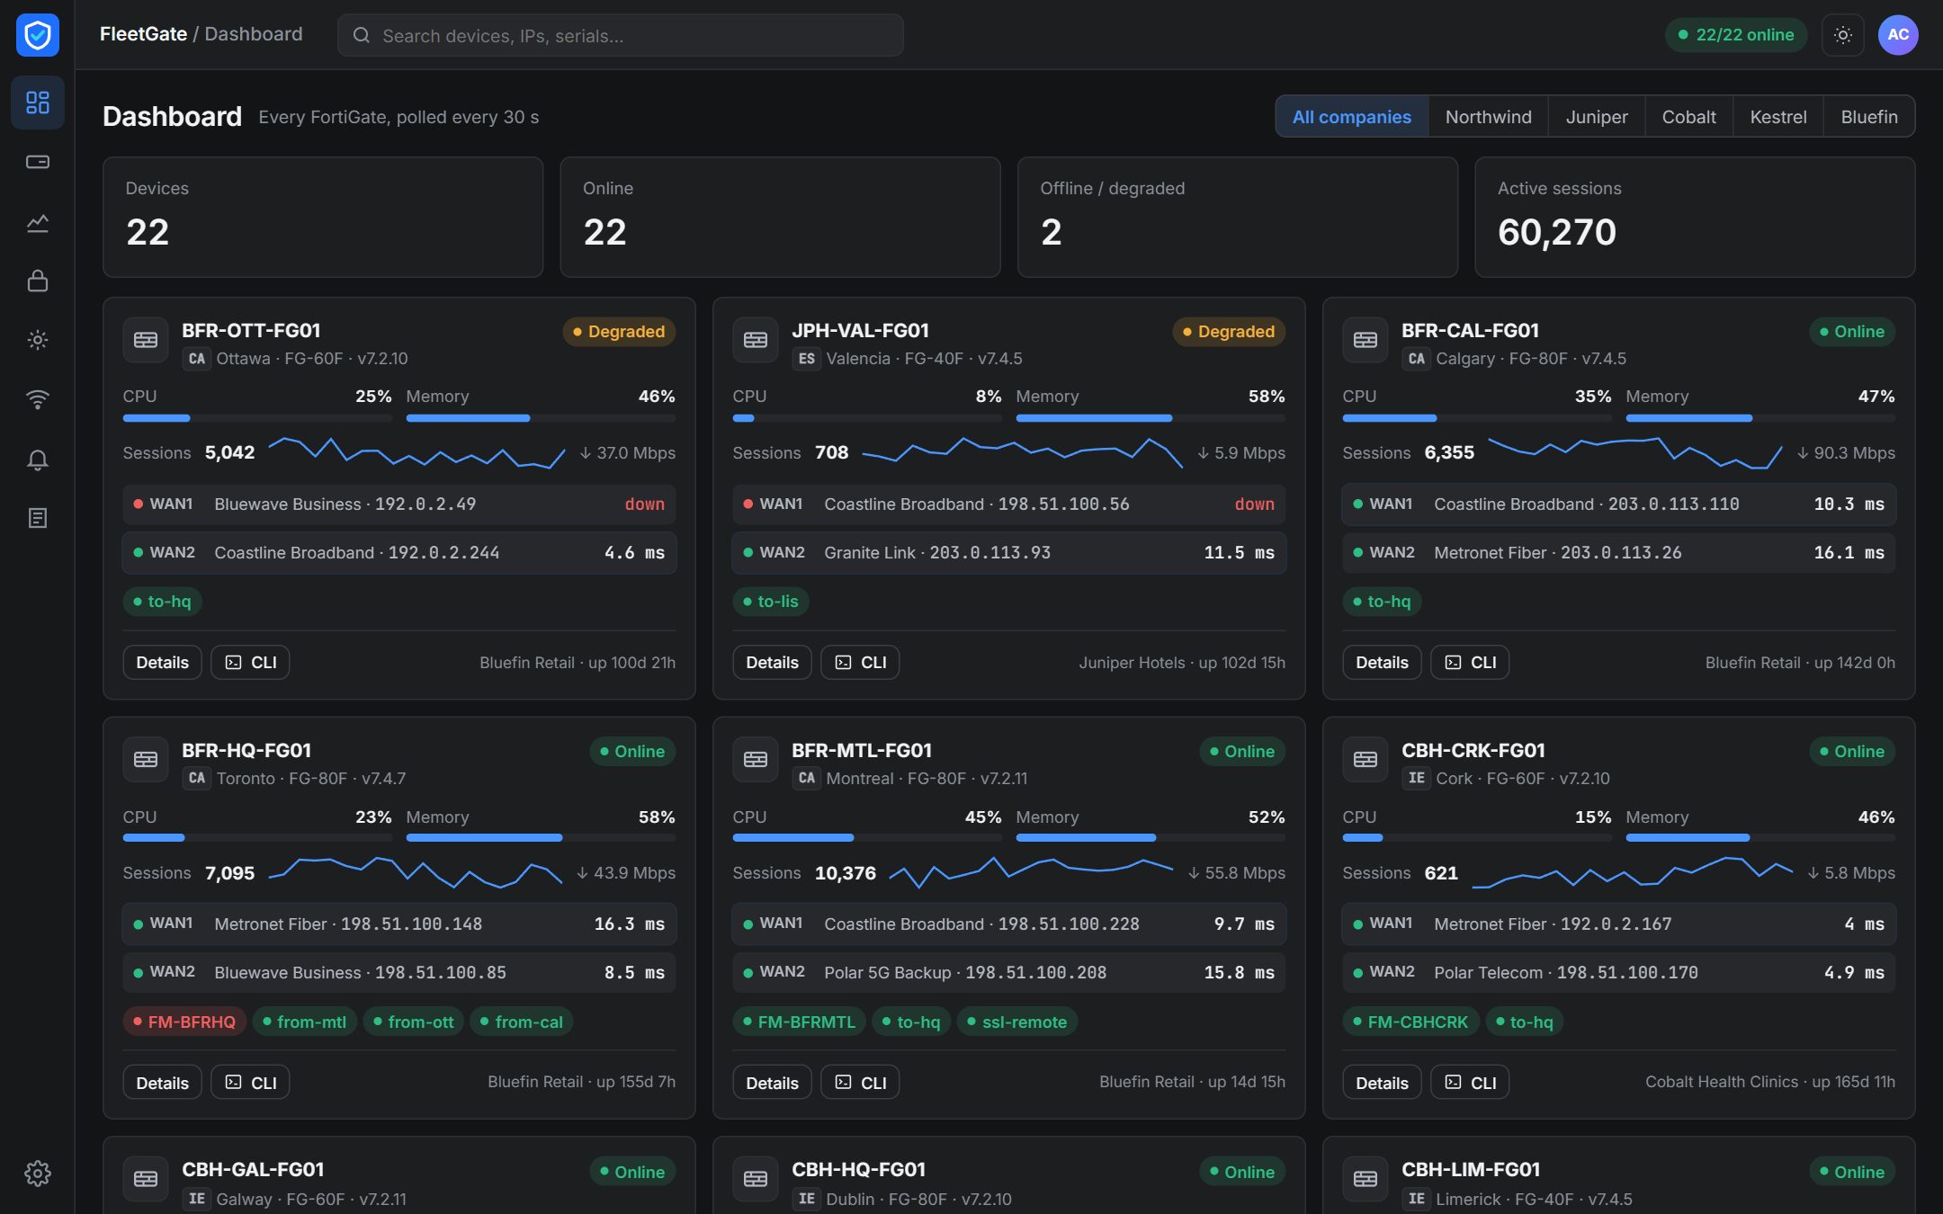Filter by Northwind company
Image resolution: width=1943 pixels, height=1214 pixels.
[x=1488, y=117]
